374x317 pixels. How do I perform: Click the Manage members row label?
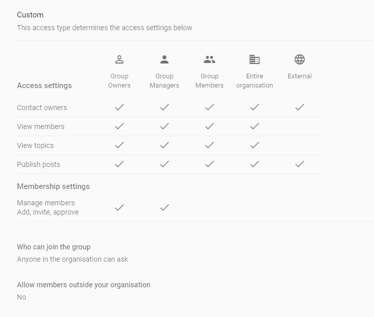46,203
